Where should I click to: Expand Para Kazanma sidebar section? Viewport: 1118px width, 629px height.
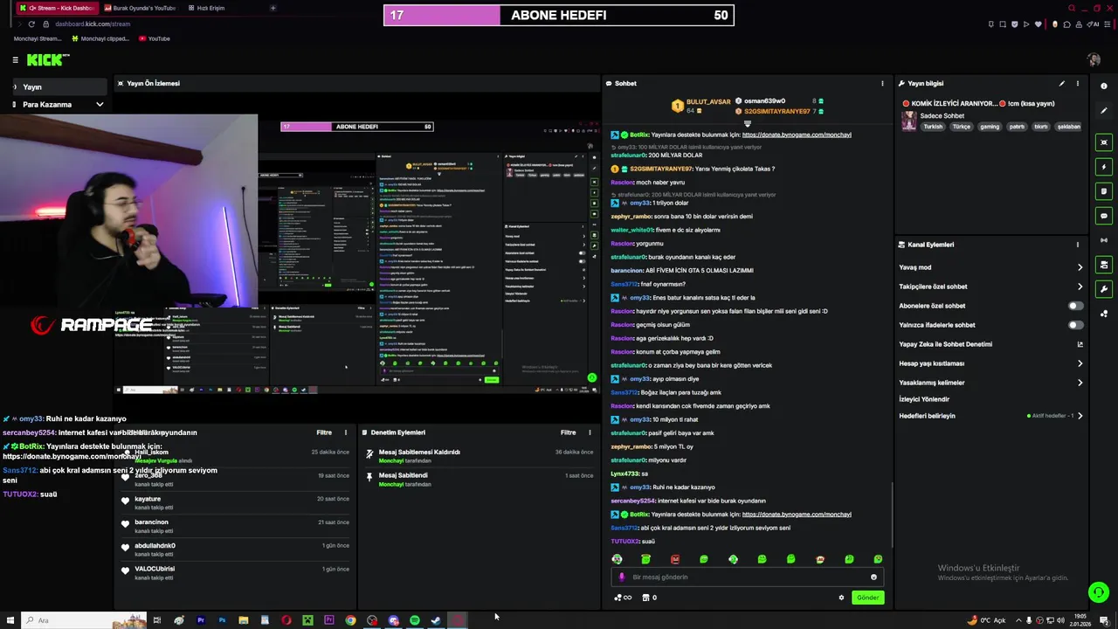59,104
